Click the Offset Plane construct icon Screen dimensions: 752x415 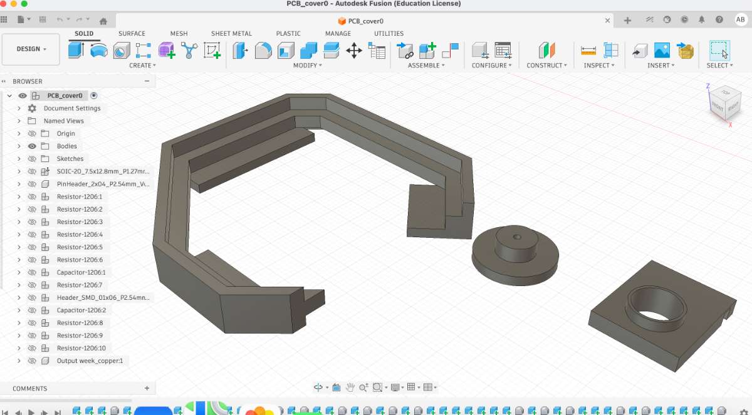point(546,51)
